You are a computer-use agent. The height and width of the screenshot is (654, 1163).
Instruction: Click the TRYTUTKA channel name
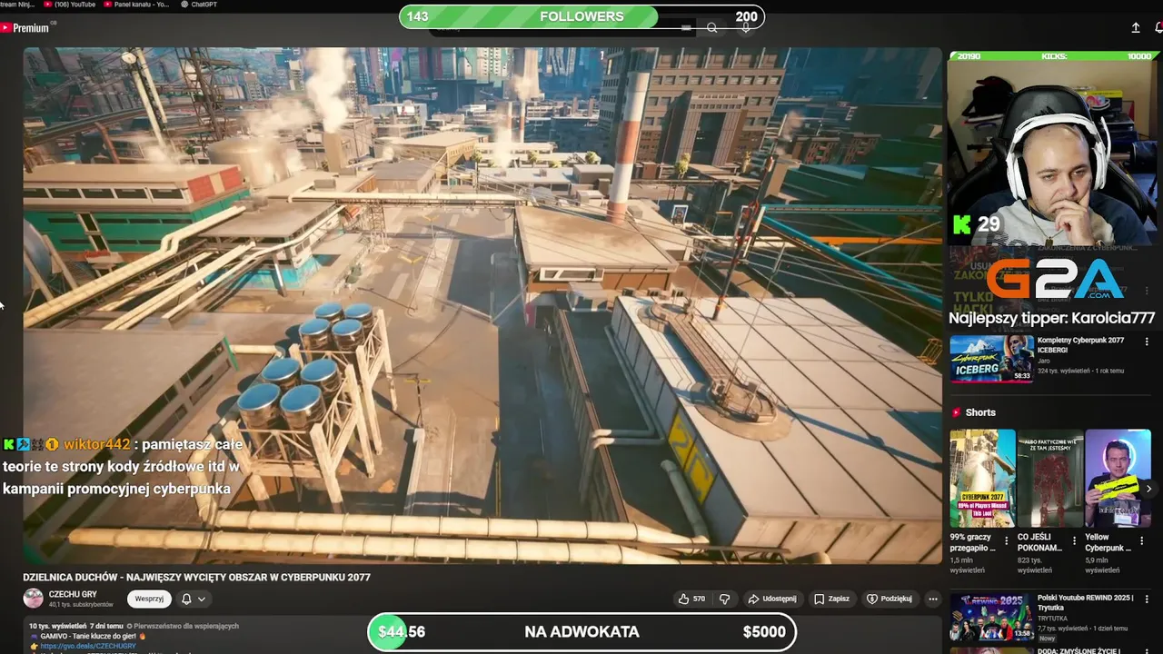[1053, 618]
